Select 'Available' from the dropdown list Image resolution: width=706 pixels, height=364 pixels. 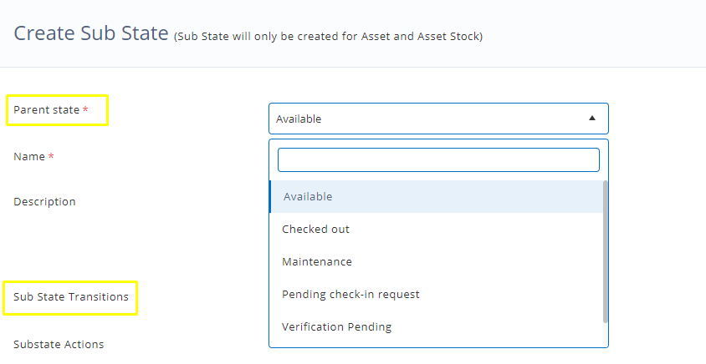[x=307, y=197]
